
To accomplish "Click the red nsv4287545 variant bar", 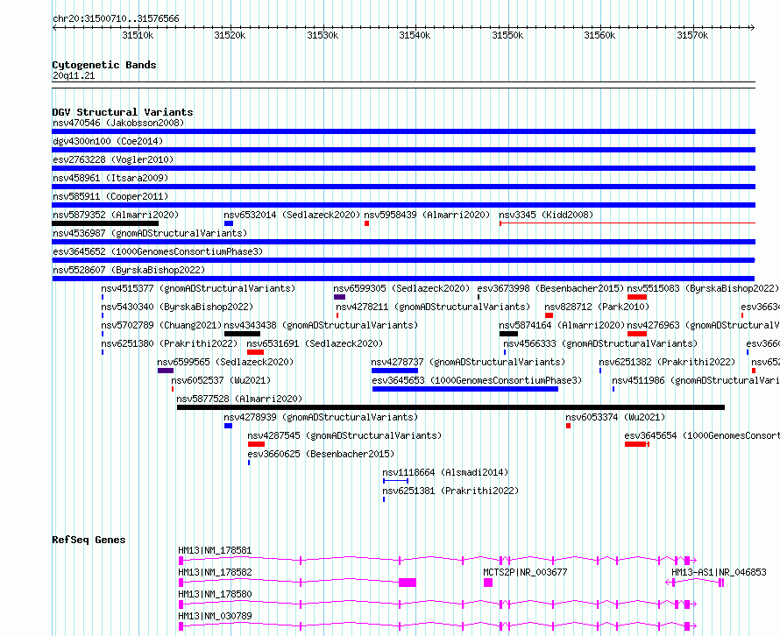I will coord(256,444).
